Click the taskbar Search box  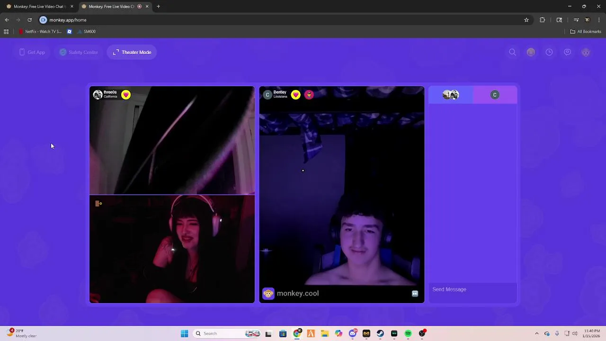[227, 333]
